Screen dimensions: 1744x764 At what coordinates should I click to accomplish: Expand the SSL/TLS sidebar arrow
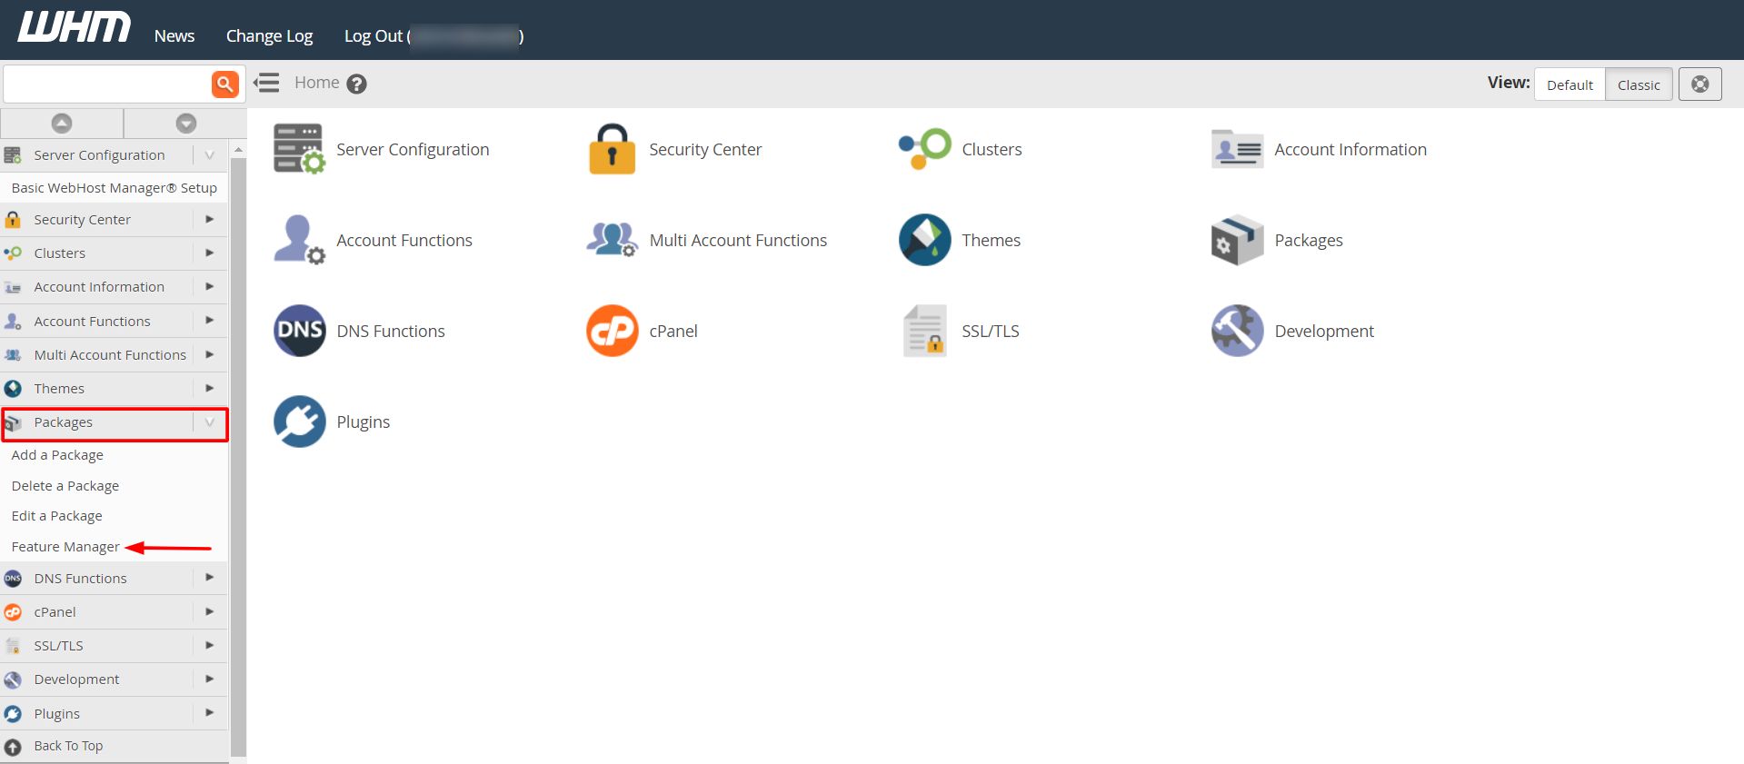[210, 645]
